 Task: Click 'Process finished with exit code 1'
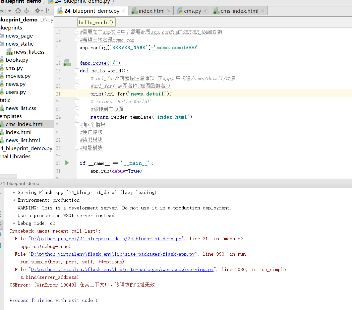click(x=54, y=300)
